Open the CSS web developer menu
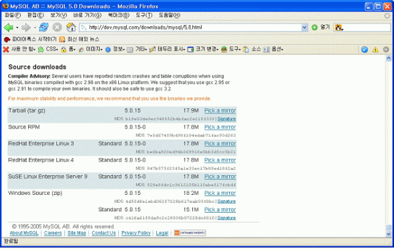This screenshot has height=250, width=394. [x=48, y=49]
